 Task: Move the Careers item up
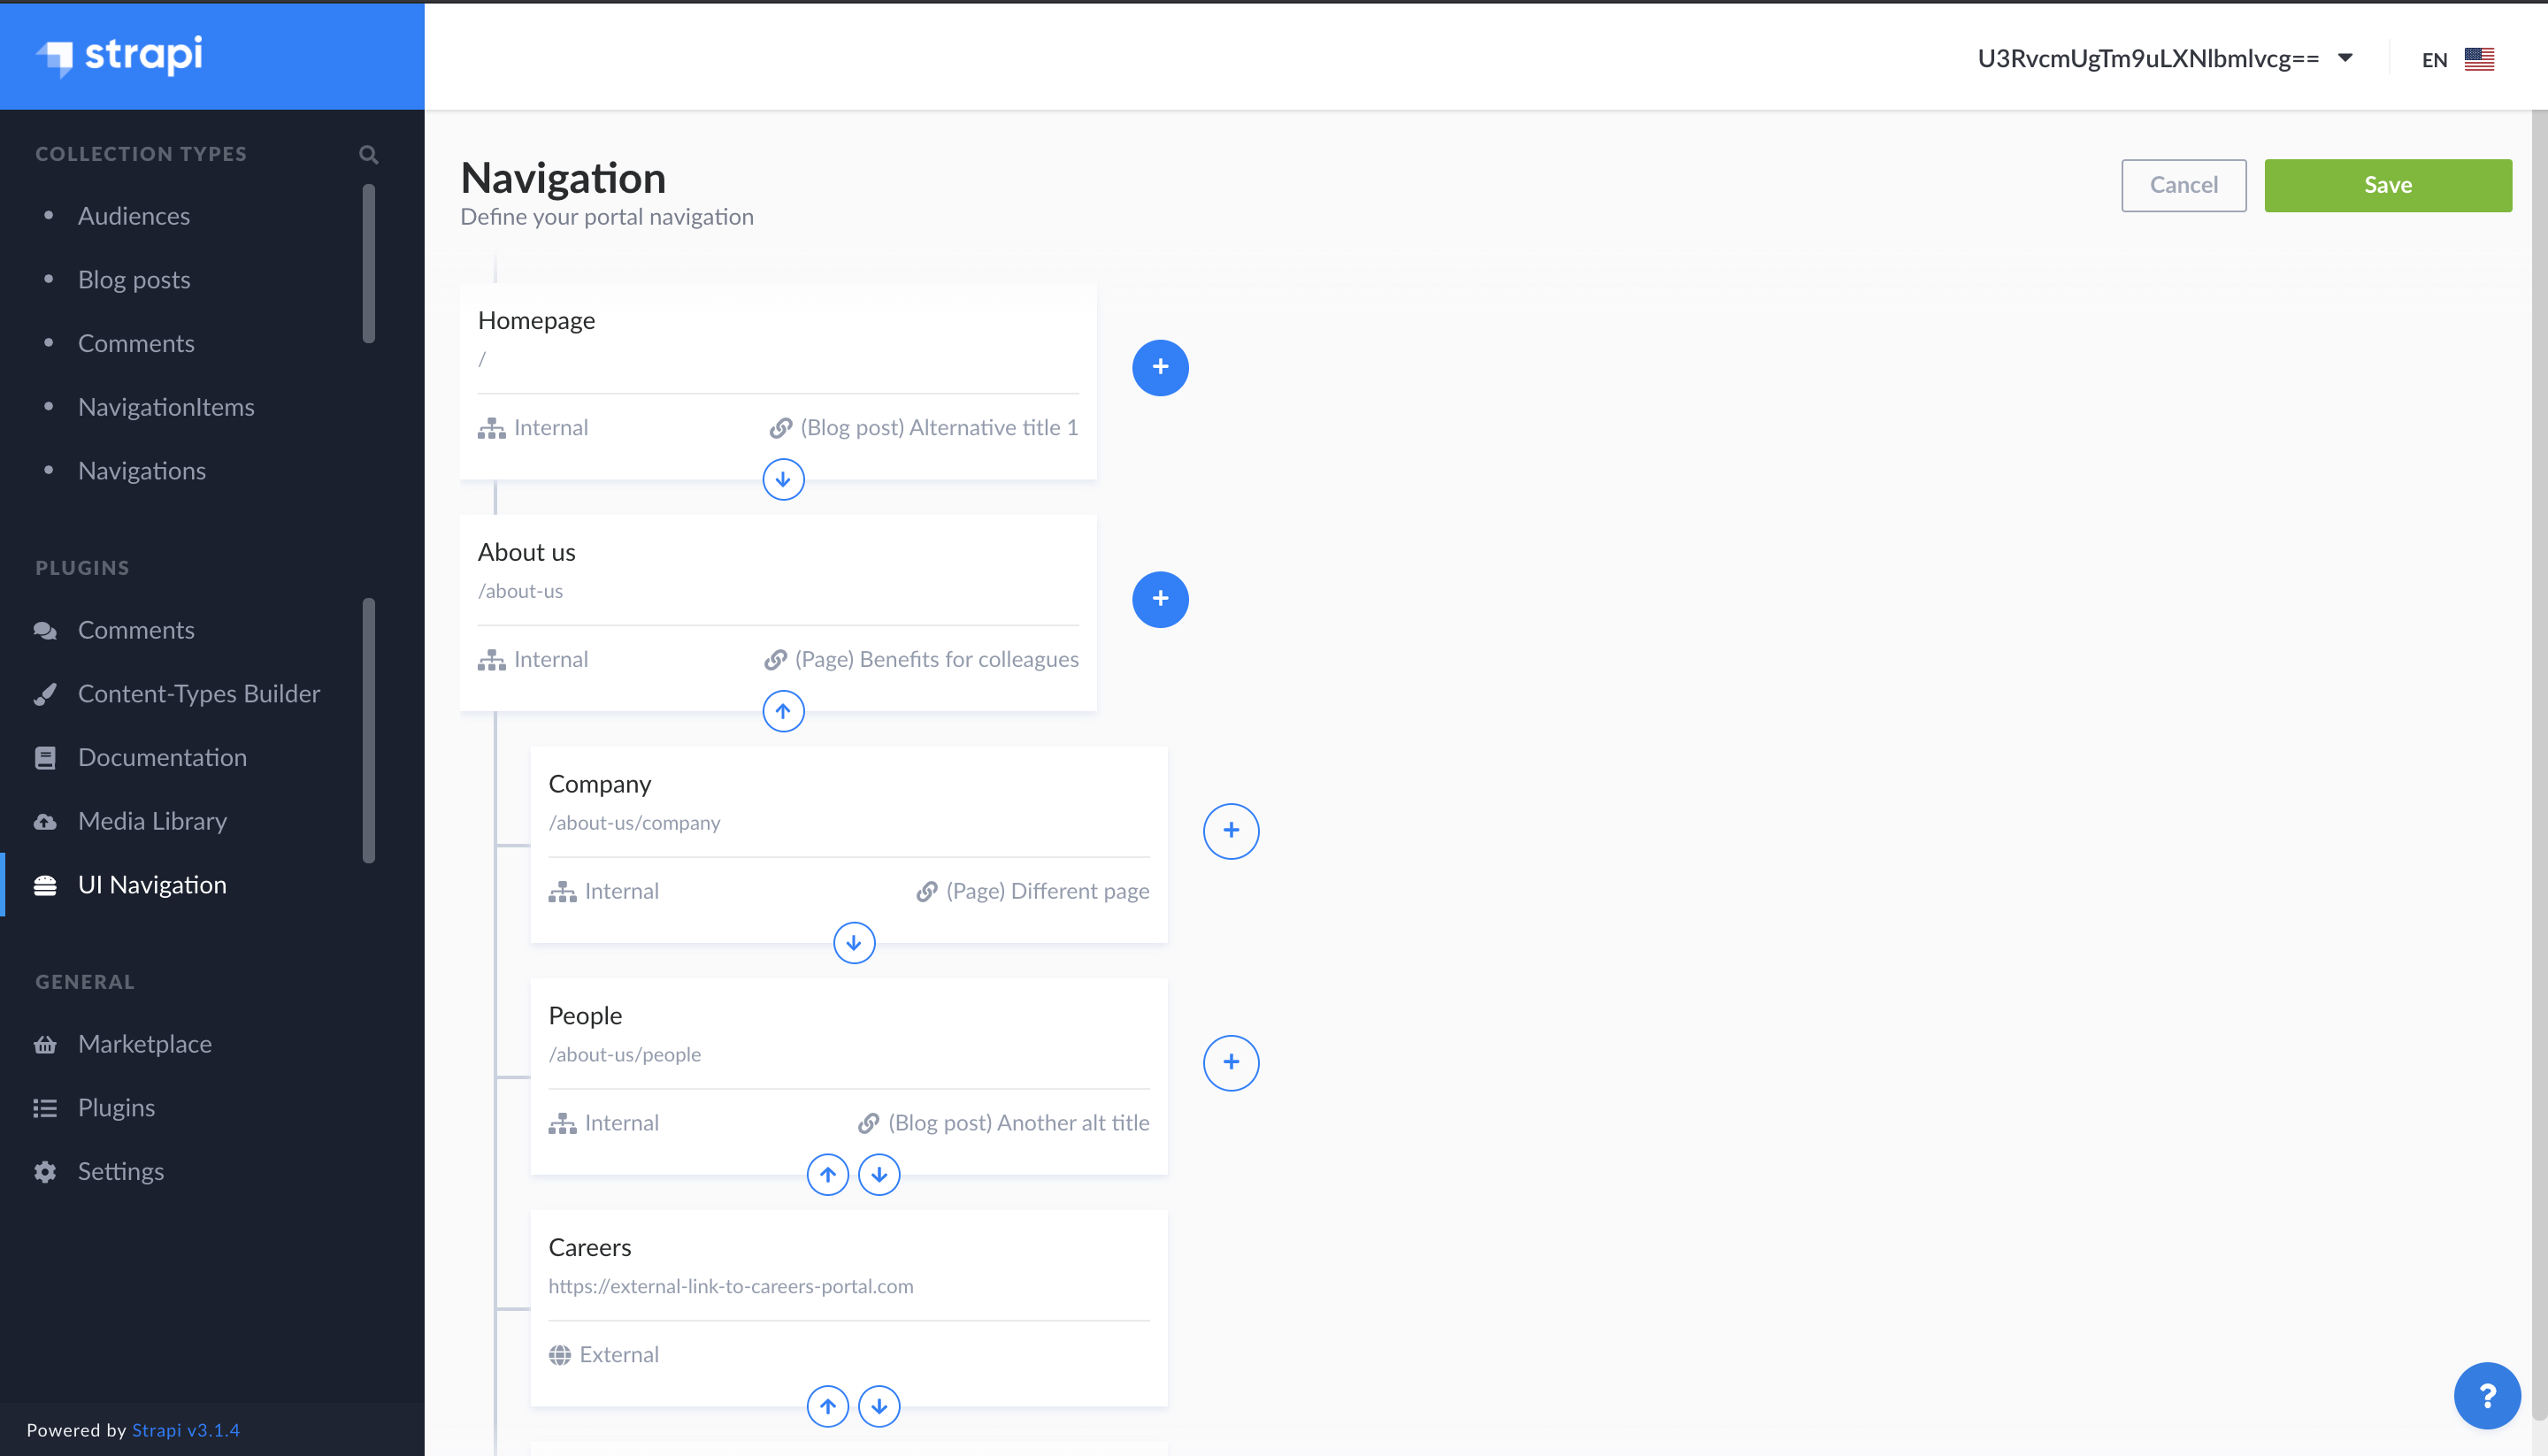click(x=827, y=1407)
